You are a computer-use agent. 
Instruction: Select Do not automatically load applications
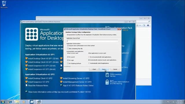point(89,57)
